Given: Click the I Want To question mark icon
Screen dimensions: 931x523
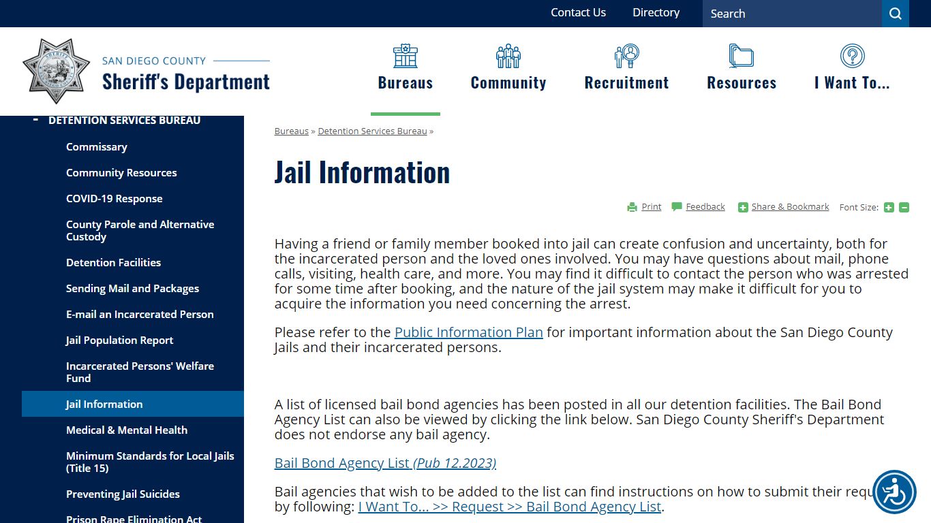Looking at the screenshot, I should coord(852,56).
